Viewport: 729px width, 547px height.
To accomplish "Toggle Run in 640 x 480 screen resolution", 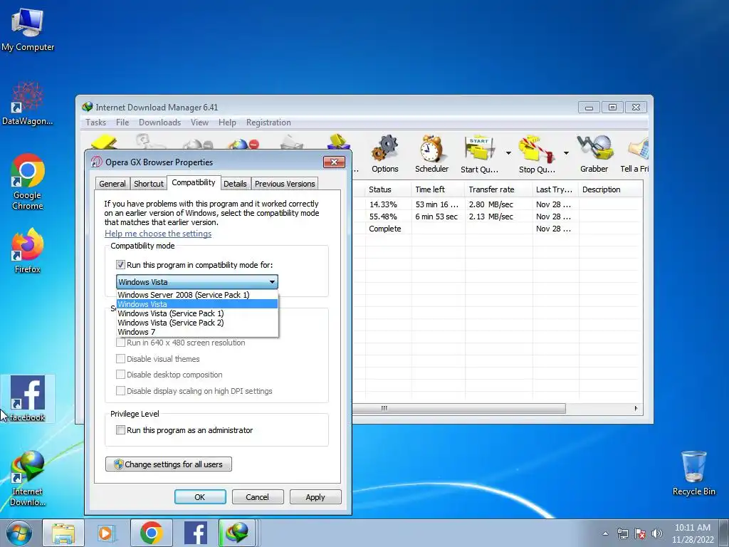I will pyautogui.click(x=120, y=343).
